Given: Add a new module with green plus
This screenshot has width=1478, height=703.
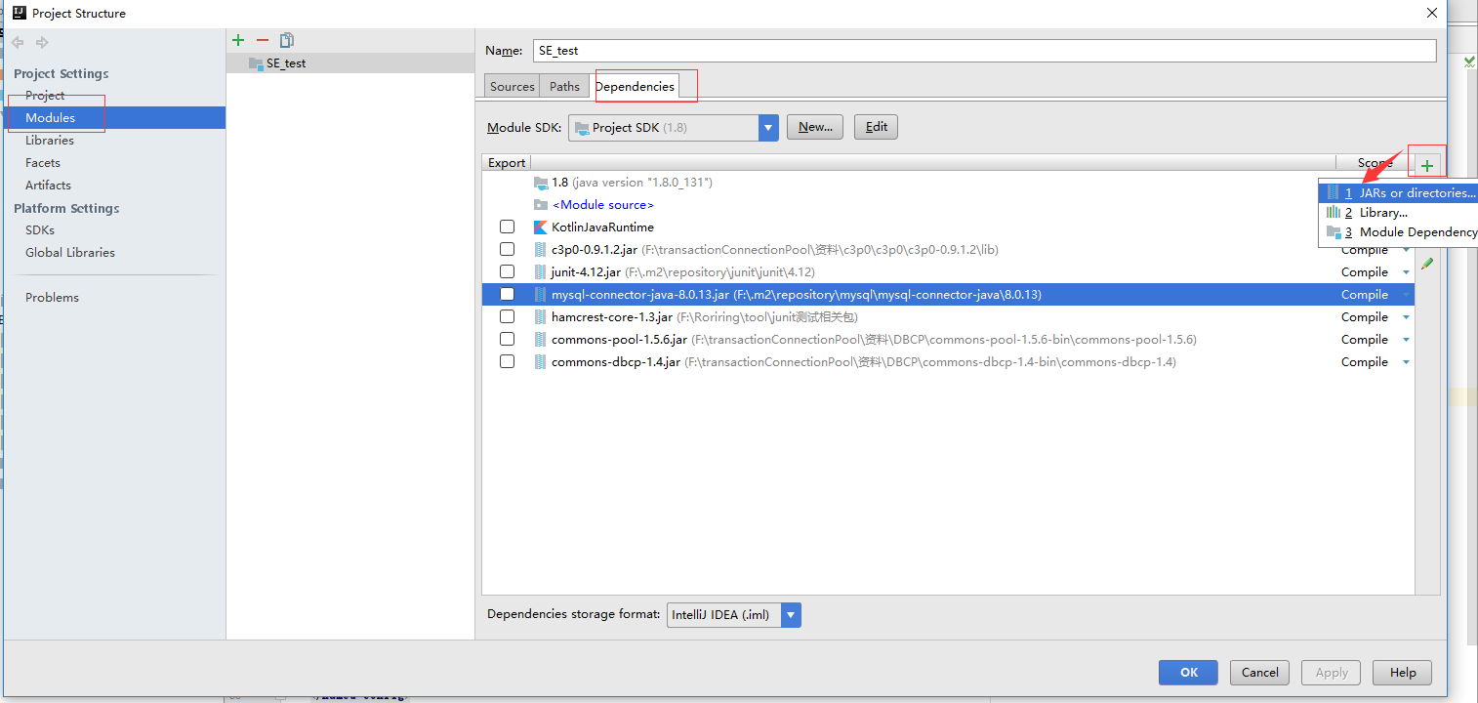Looking at the screenshot, I should coord(238,40).
